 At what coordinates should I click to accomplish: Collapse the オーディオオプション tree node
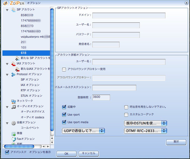point(7,107)
